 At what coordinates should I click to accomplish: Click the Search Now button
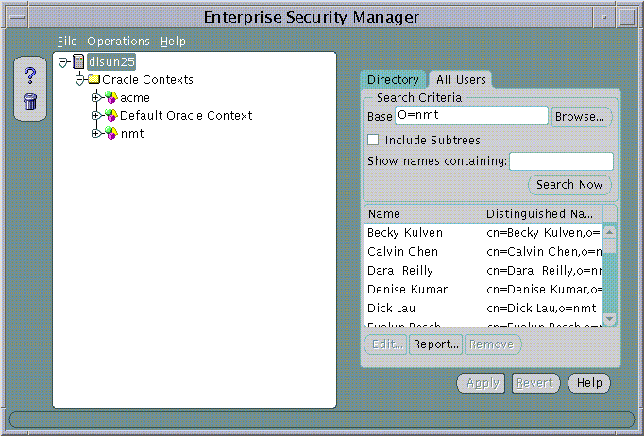coord(569,185)
